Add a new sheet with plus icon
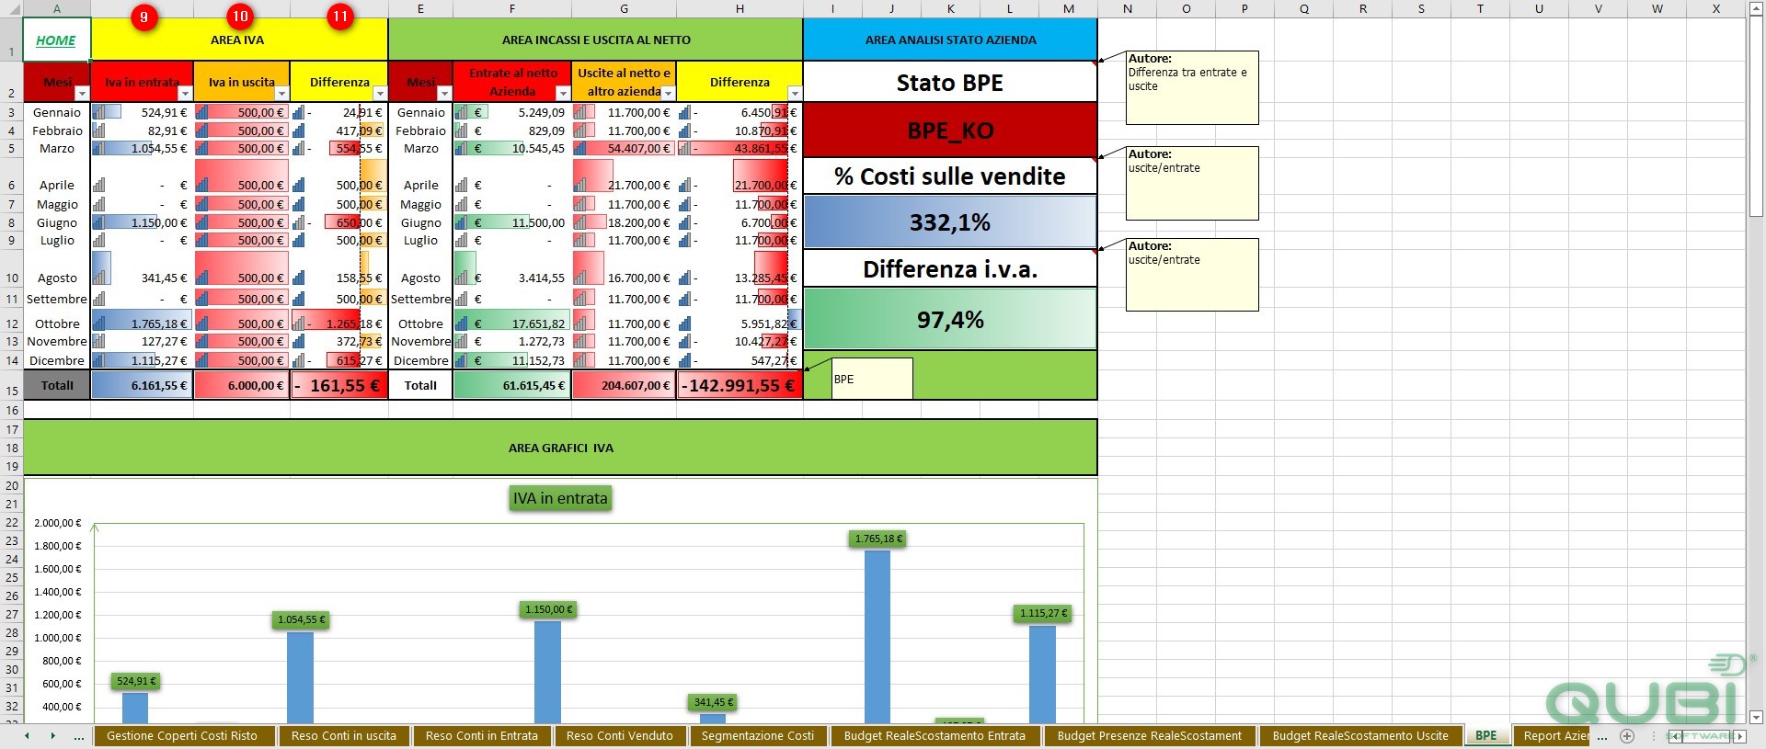Viewport: 1766px width, 749px height. [x=1626, y=736]
